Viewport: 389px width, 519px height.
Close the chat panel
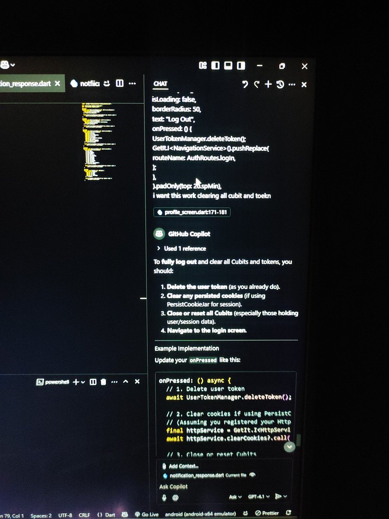point(304,85)
